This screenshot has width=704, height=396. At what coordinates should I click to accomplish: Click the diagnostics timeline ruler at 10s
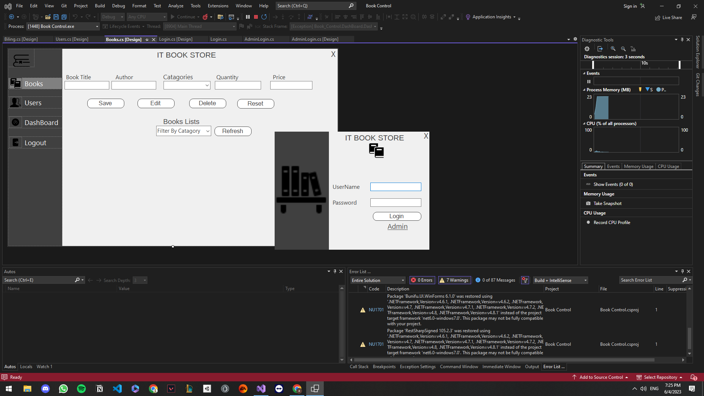point(644,63)
